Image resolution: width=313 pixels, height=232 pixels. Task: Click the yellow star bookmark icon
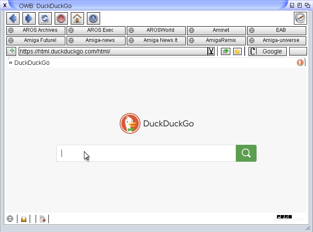[237, 51]
